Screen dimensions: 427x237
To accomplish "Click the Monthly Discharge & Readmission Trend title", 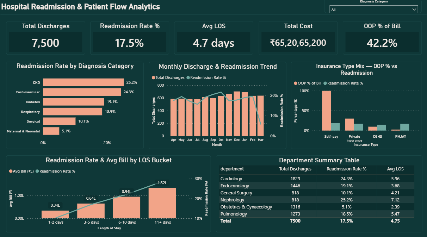I will 218,67.
